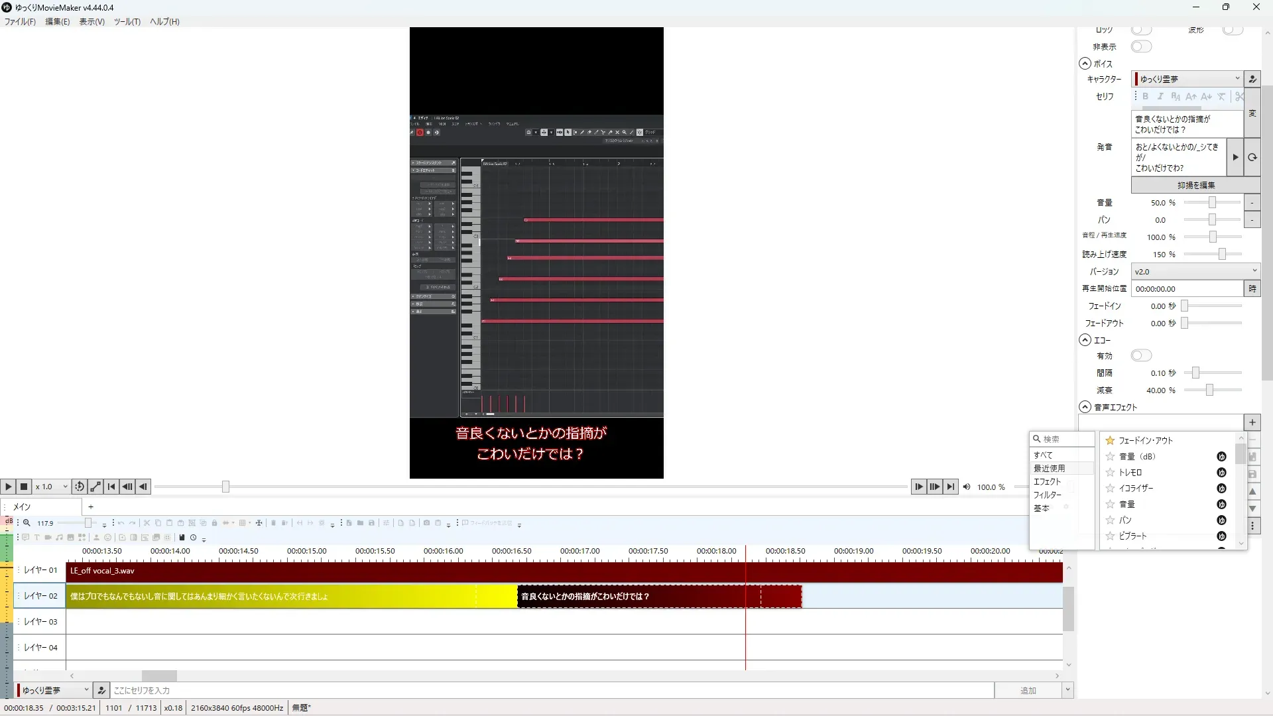1273x716 pixels.
Task: Open the バージョン v2.0 dropdown
Action: pyautogui.click(x=1195, y=271)
